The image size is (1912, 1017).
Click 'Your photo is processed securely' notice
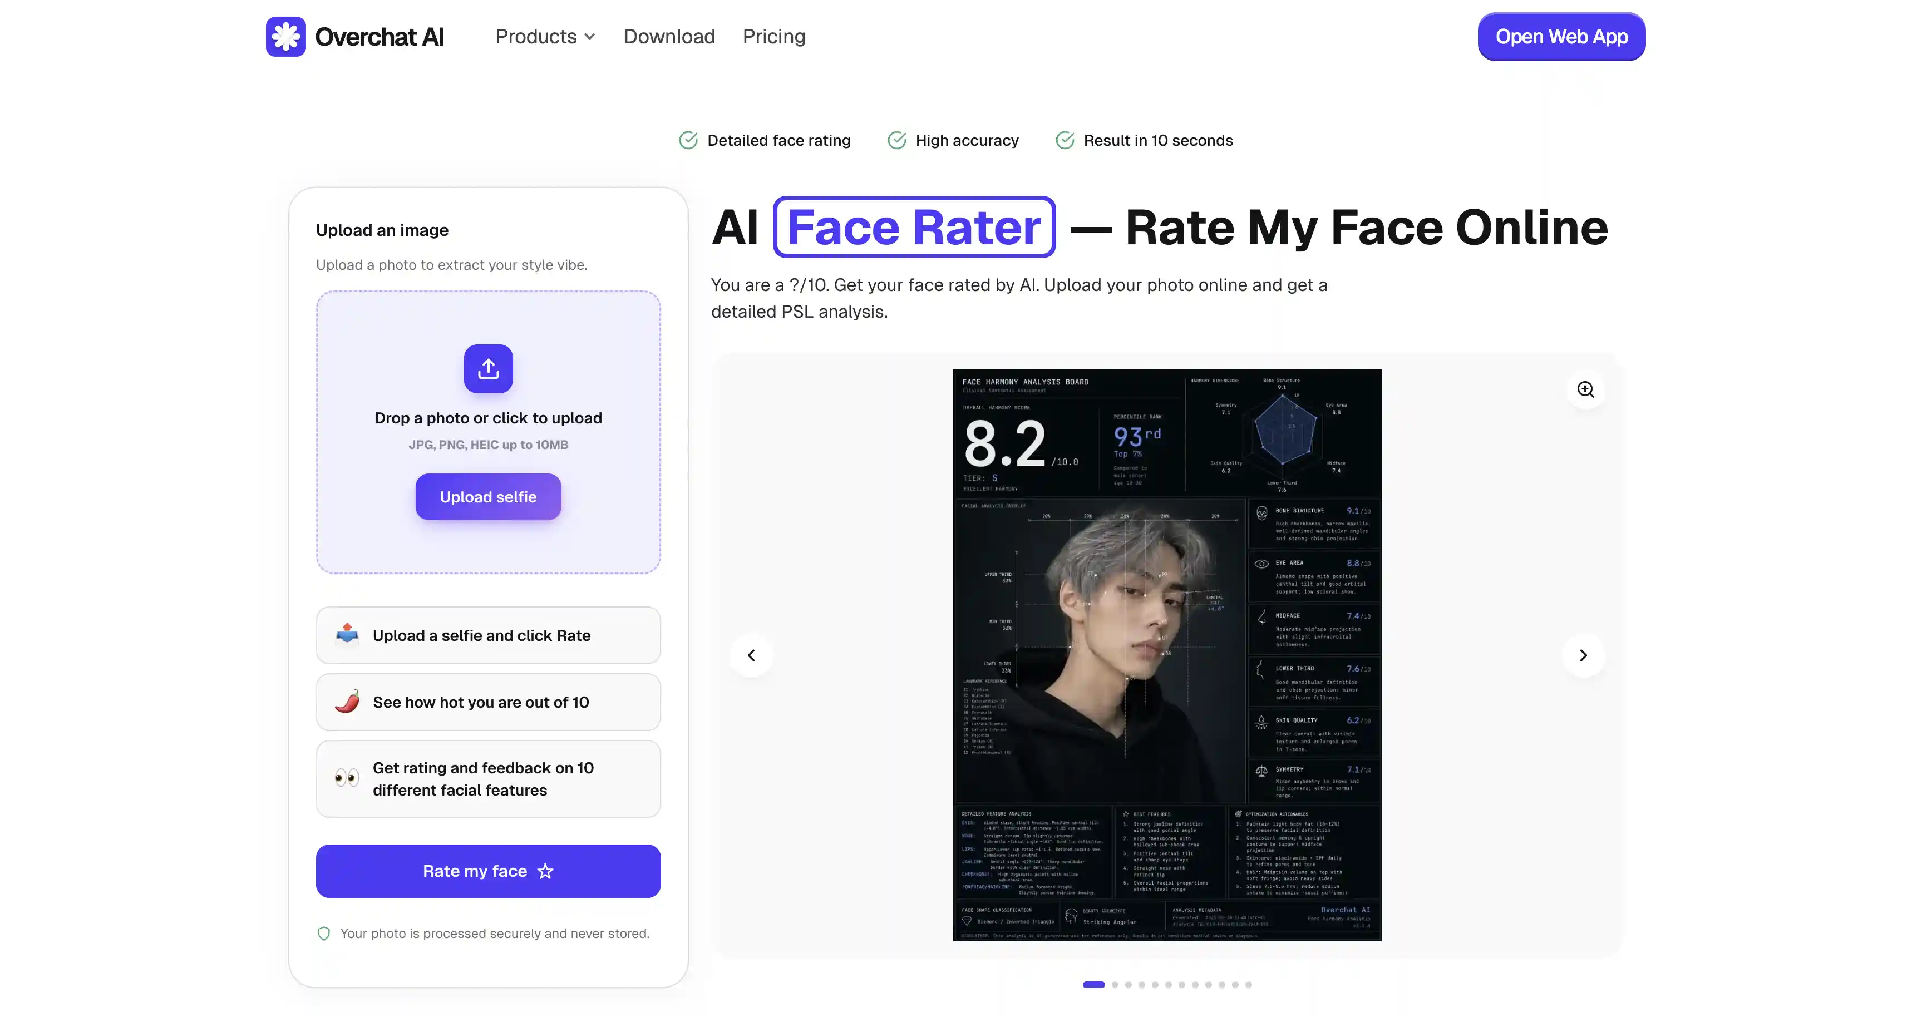(494, 933)
